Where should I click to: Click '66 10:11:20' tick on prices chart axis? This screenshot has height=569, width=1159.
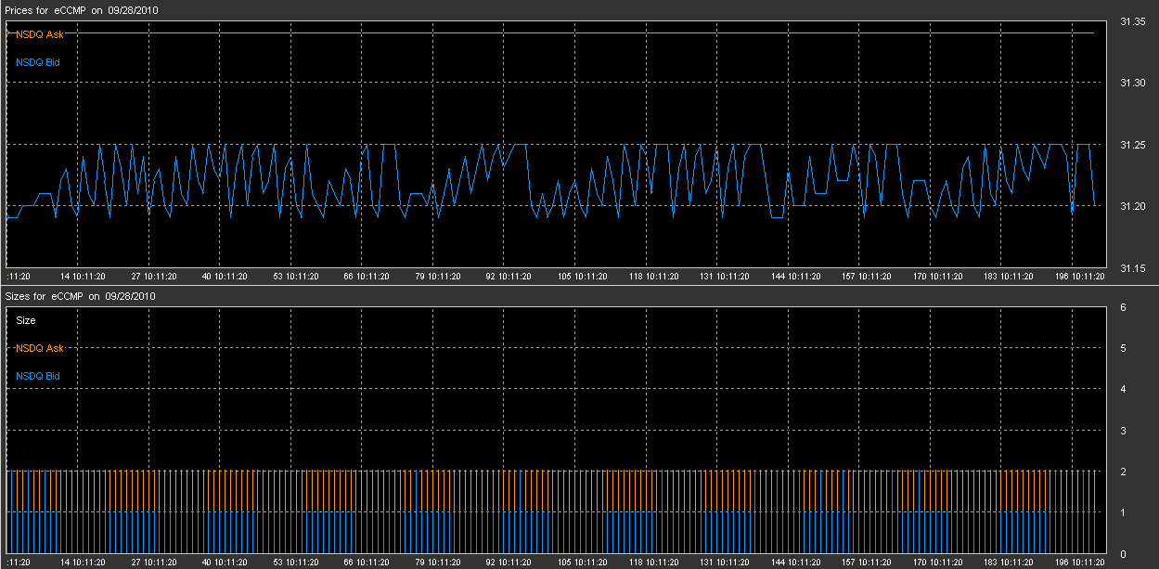point(367,277)
